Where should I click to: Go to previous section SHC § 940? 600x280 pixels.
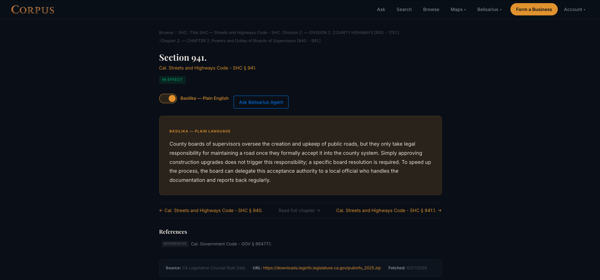pos(211,210)
